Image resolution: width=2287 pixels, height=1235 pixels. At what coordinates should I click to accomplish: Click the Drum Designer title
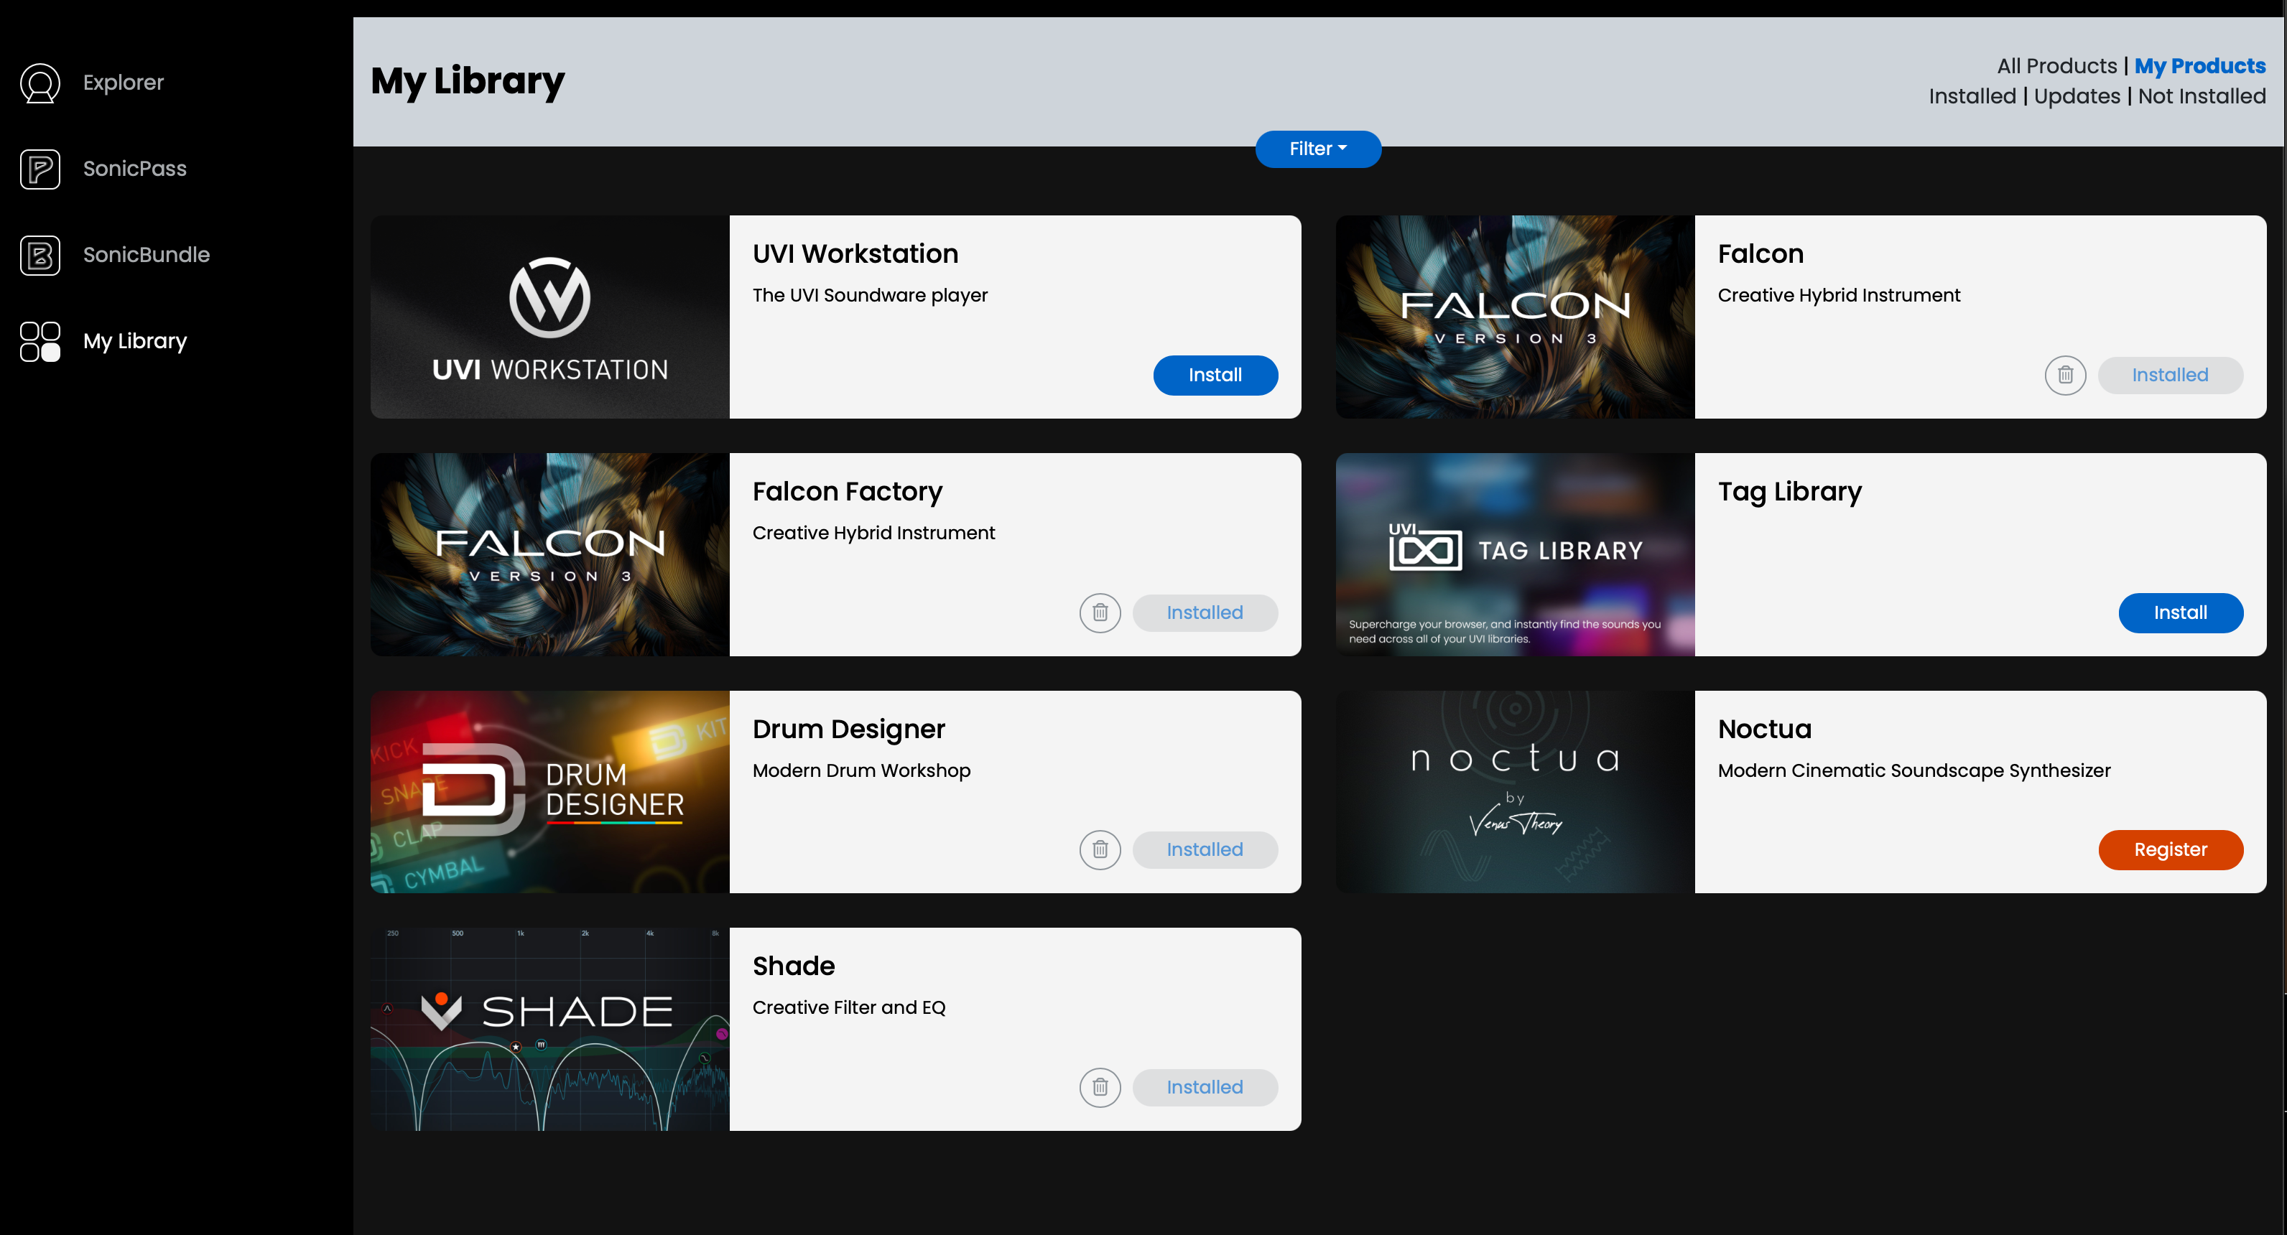(848, 730)
